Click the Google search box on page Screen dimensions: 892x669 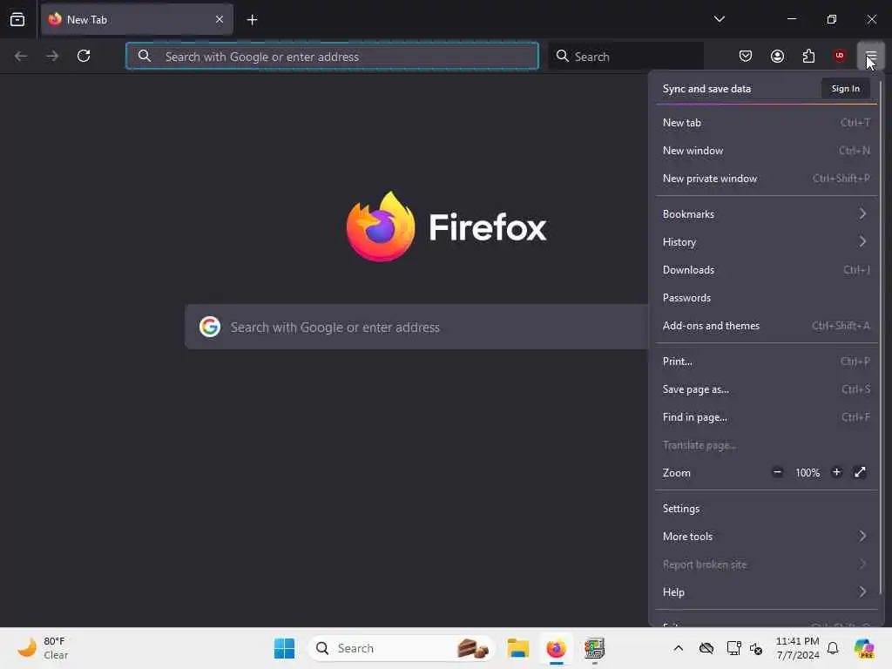coord(416,328)
